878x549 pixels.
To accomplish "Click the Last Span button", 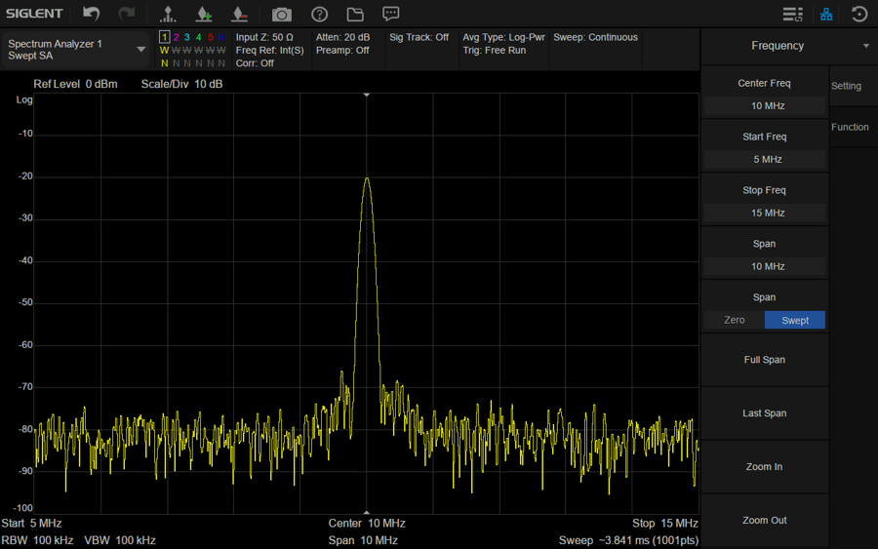I will pos(764,413).
